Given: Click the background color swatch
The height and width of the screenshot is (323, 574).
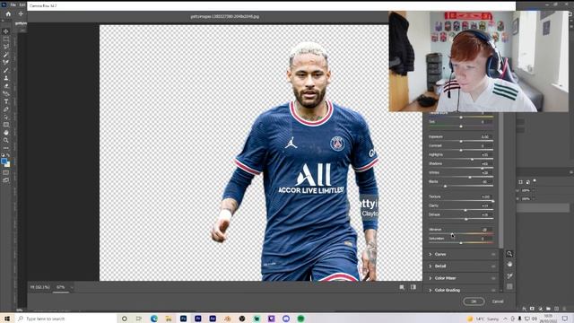Looking at the screenshot, I should pyautogui.click(x=8, y=164).
